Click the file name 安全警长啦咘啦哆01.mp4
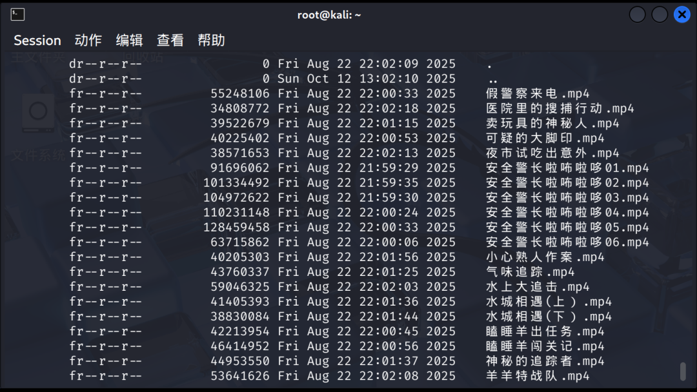The image size is (697, 392). click(567, 168)
